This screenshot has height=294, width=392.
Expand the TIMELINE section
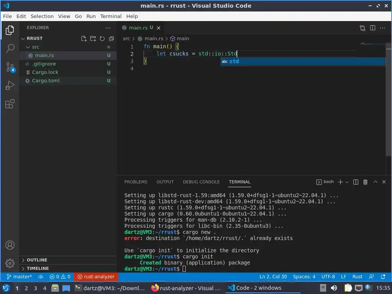click(68, 268)
